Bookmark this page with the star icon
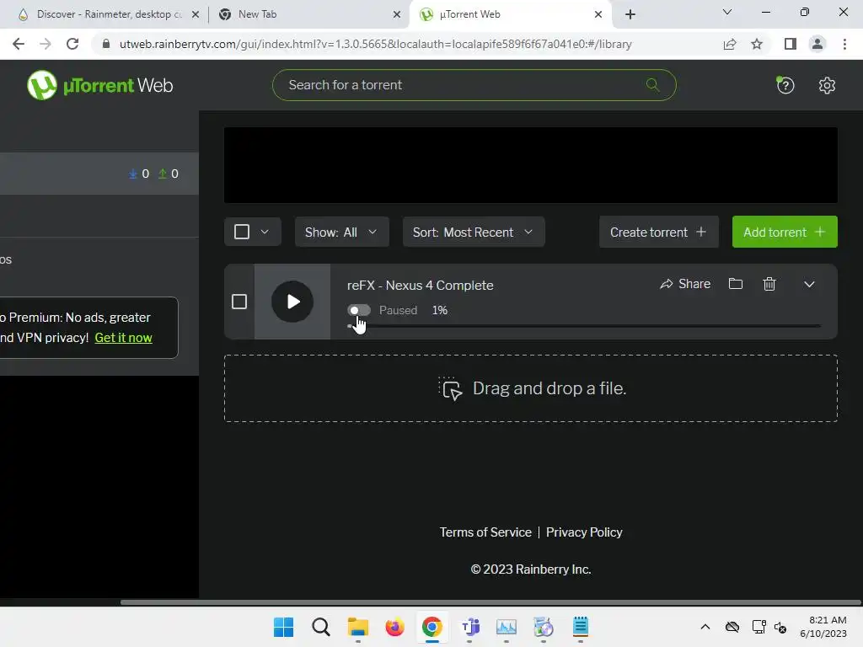Screen dimensions: 863x647 click(x=757, y=44)
